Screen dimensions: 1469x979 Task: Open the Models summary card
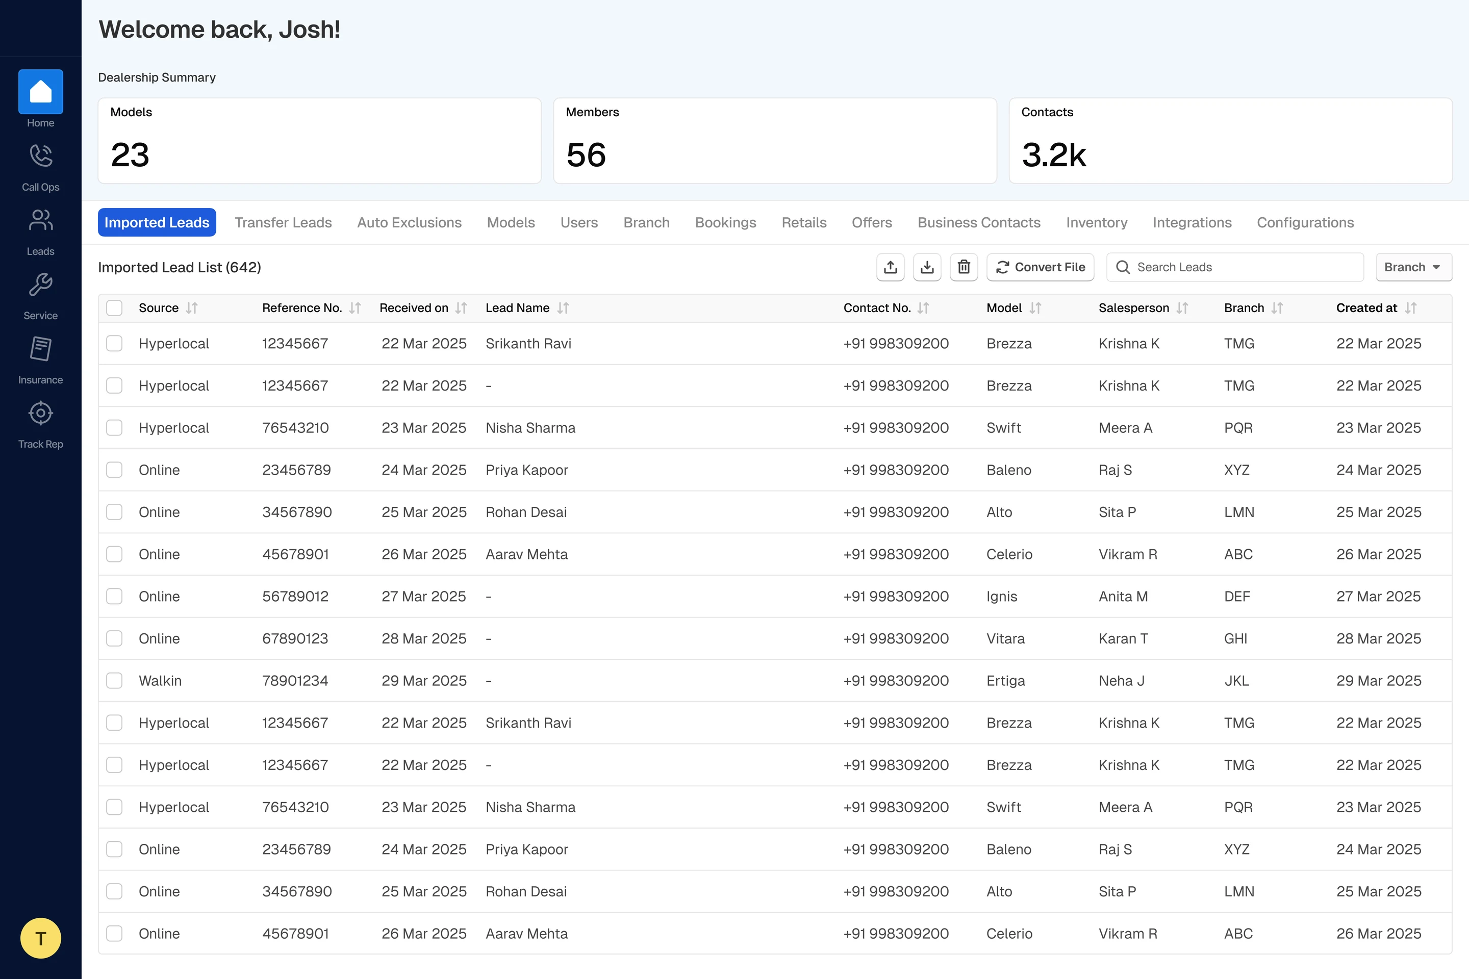coord(319,141)
